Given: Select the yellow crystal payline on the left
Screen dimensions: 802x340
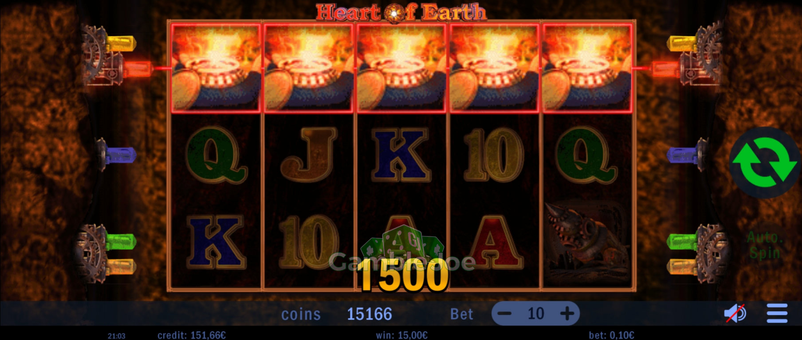Looking at the screenshot, I should (x=121, y=43).
